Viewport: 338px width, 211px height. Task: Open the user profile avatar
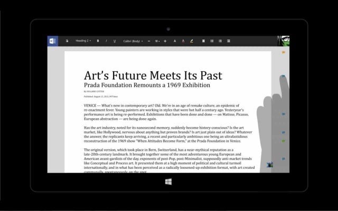click(x=283, y=41)
